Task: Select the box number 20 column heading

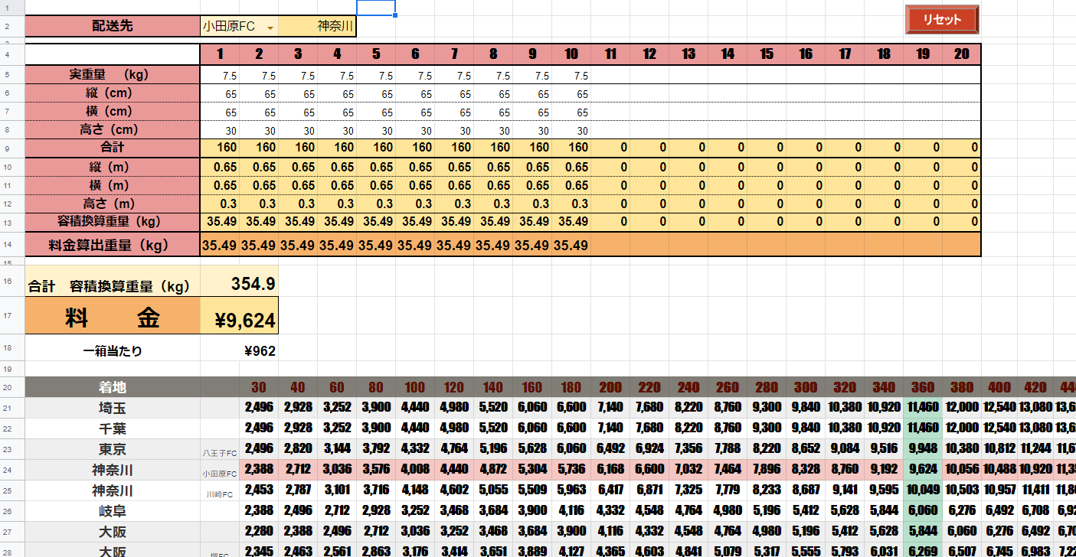Action: [962, 54]
